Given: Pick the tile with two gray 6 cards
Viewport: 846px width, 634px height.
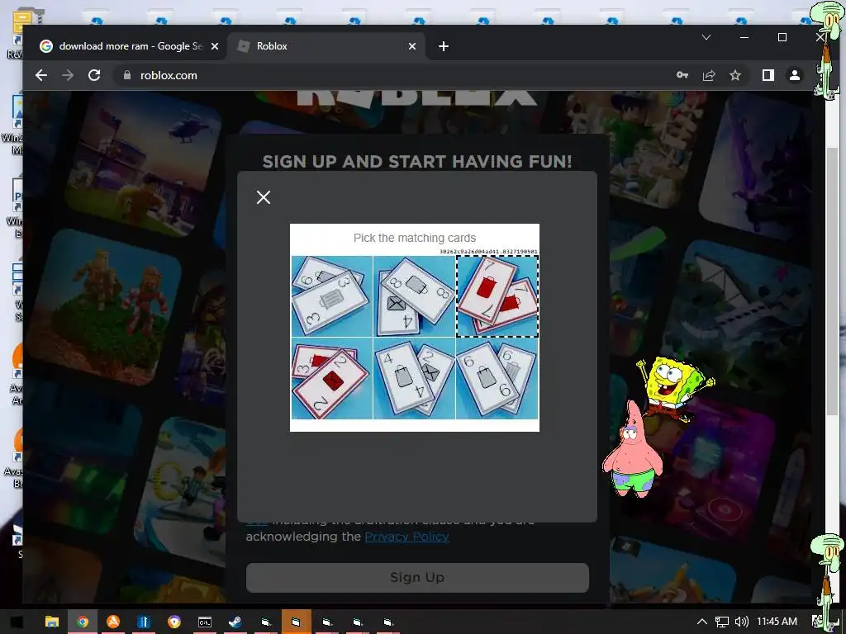Looking at the screenshot, I should [x=497, y=378].
